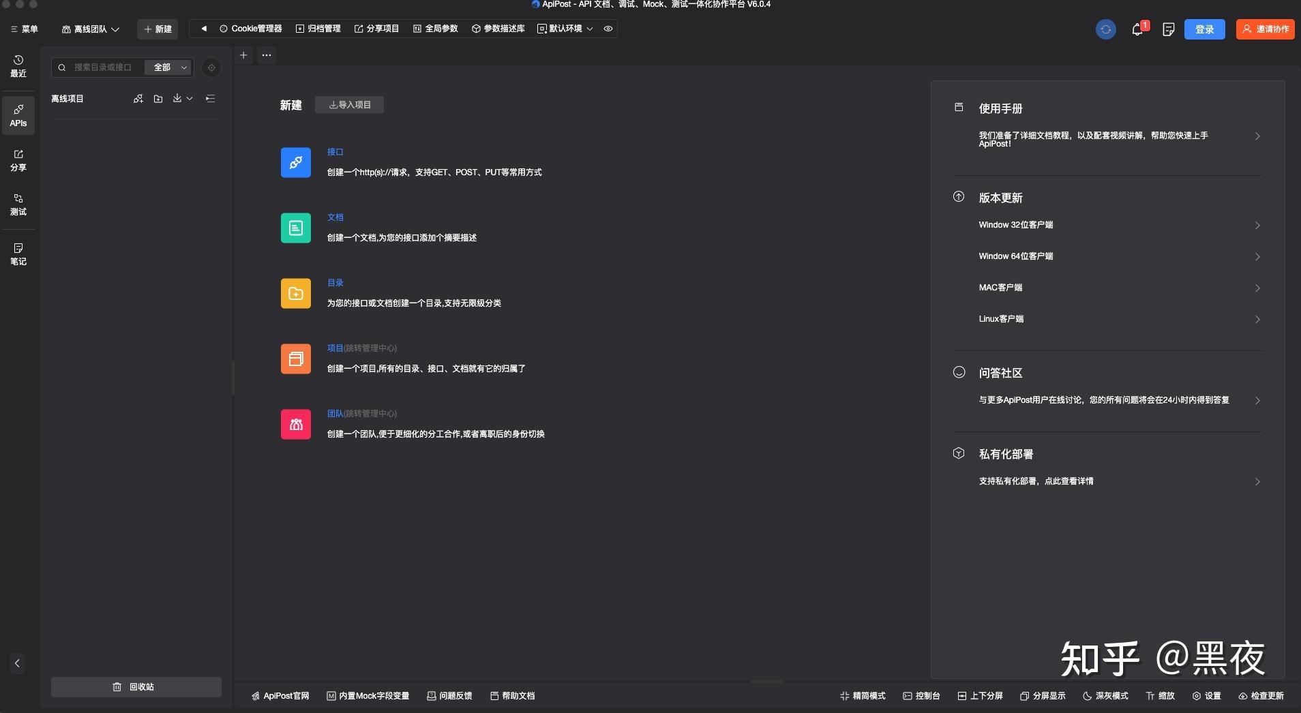Click the 导入项目 import project button
The width and height of the screenshot is (1301, 713).
[x=350, y=105]
